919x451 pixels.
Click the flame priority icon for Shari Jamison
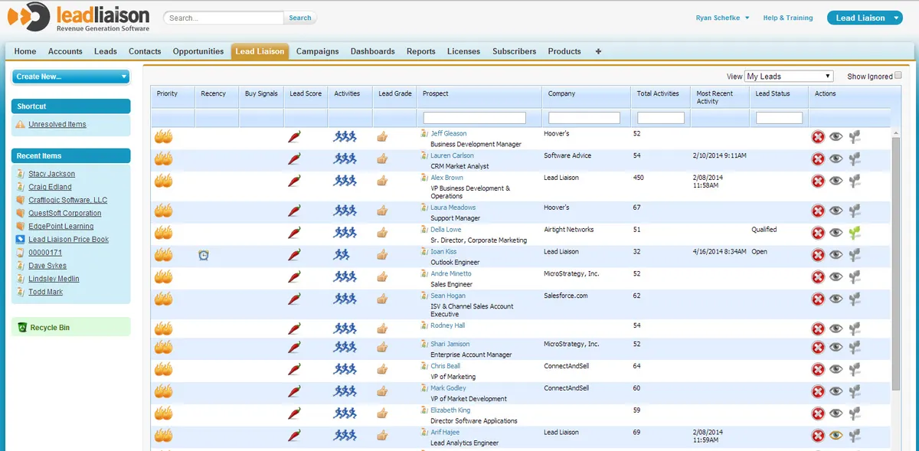coord(163,348)
